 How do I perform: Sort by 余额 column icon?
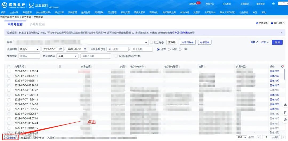click(x=126, y=67)
